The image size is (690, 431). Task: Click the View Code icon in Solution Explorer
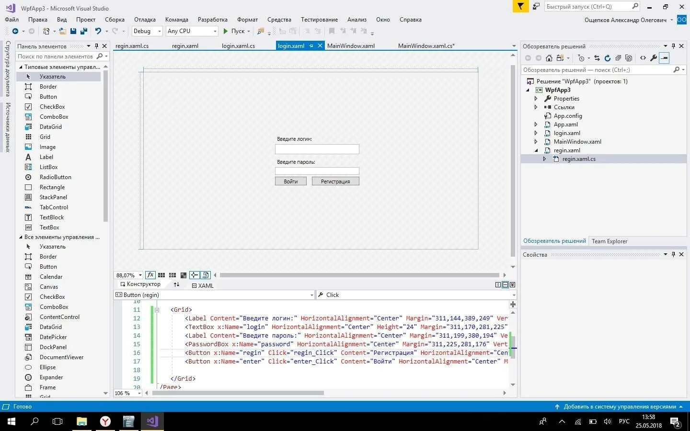[x=643, y=58]
